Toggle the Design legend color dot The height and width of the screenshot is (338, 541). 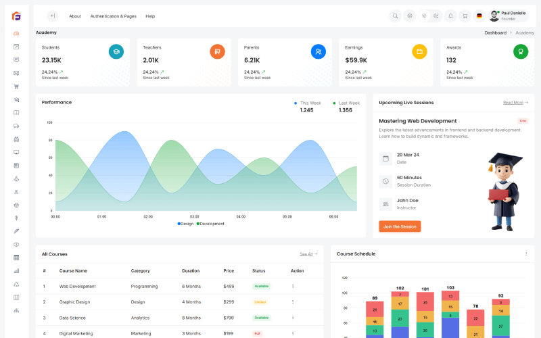point(179,224)
